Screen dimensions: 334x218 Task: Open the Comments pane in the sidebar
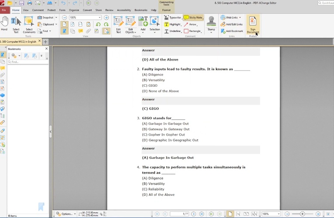(x=3, y=68)
